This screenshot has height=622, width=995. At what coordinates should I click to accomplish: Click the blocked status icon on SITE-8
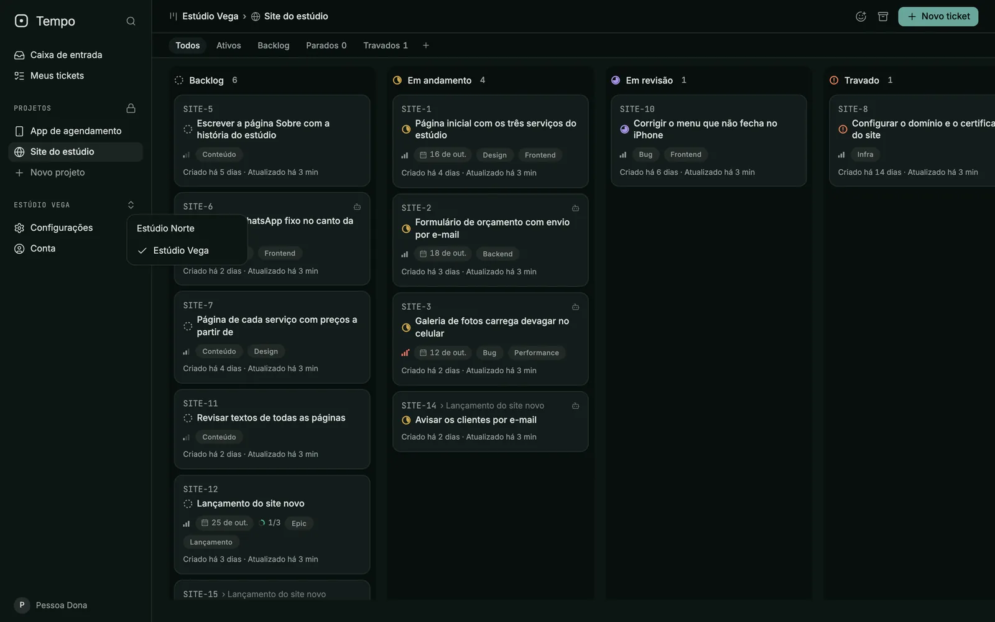click(843, 129)
